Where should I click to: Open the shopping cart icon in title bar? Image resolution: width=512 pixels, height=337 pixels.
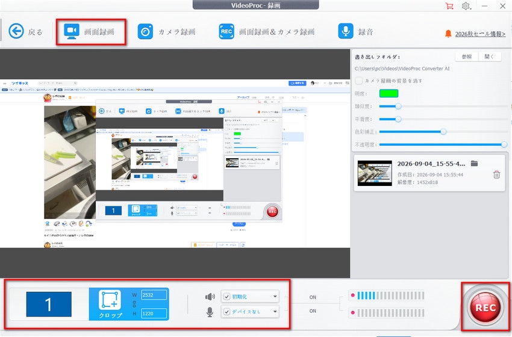pos(449,6)
